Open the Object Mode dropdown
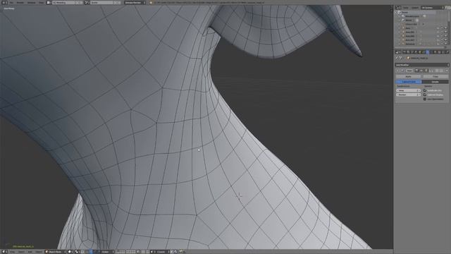The width and height of the screenshot is (451, 254). point(55,252)
